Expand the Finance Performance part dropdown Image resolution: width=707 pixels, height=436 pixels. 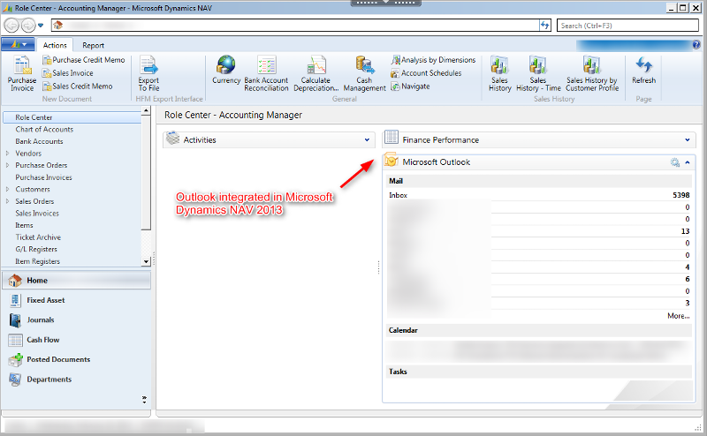(x=688, y=140)
